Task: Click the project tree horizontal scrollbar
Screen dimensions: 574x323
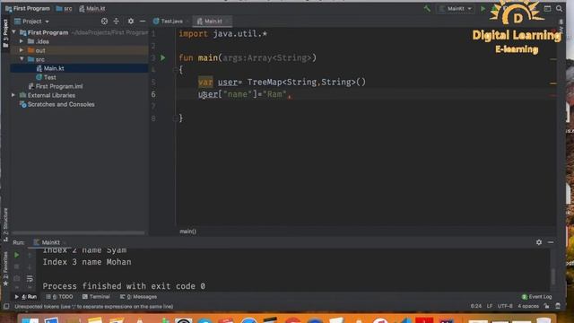Action: click(78, 233)
